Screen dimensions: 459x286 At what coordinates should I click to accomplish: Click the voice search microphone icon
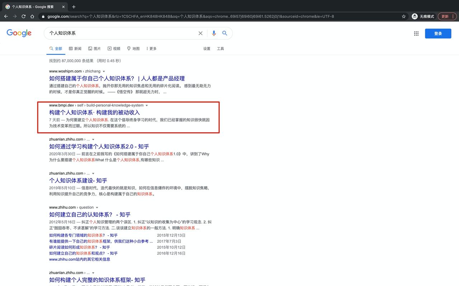pos(214,33)
